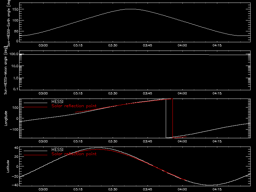Click the 50 tick of Earth angle plot
Image resolution: width=256 pixels, height=192 pixels.
(16, 31)
